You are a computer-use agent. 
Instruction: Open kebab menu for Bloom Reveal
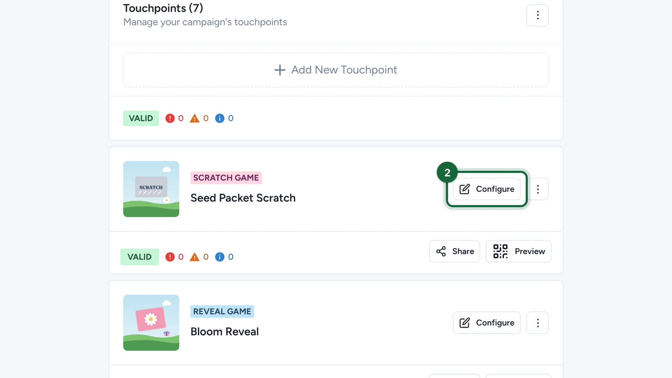[x=538, y=323]
